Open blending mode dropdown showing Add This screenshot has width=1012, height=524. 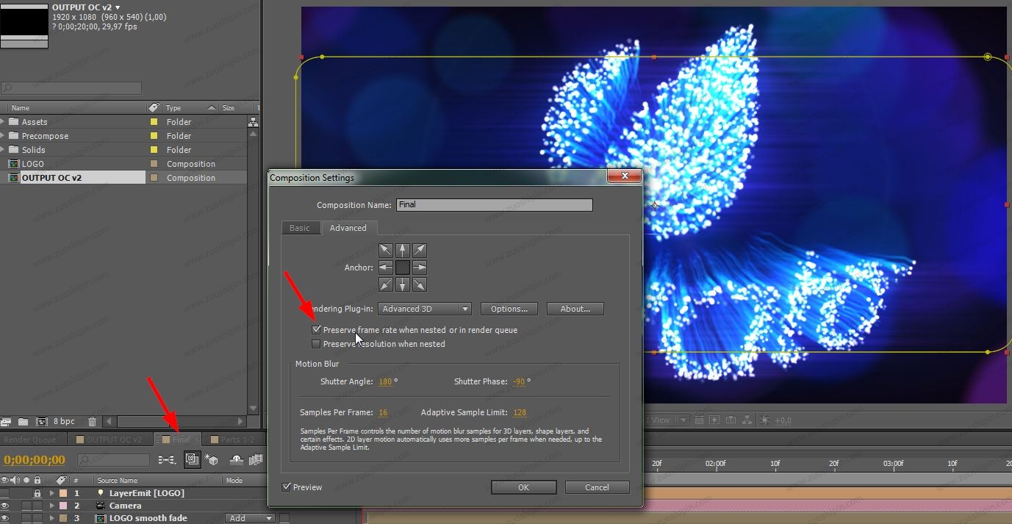[250, 518]
